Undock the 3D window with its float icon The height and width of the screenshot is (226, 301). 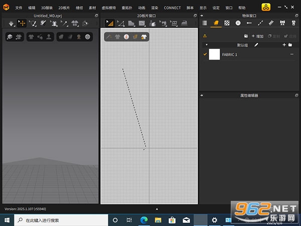point(96,16)
